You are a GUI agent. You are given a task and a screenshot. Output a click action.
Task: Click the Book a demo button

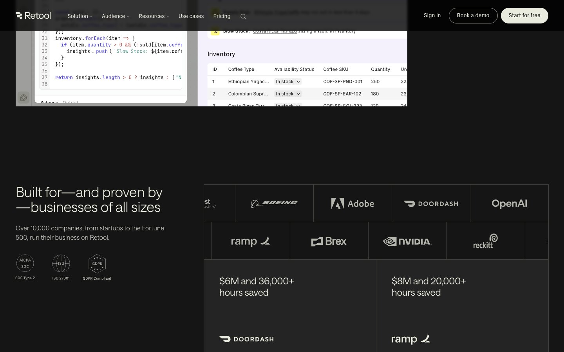[473, 16]
